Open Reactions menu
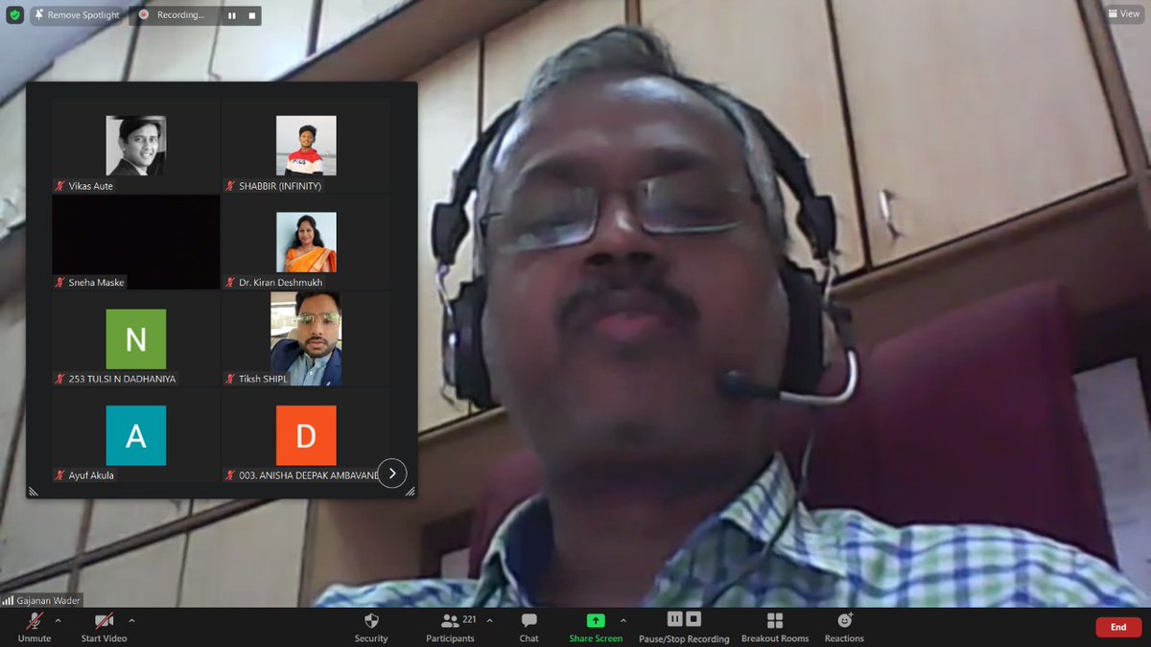Image resolution: width=1151 pixels, height=647 pixels. click(x=844, y=627)
